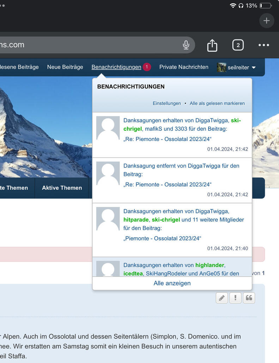The width and height of the screenshot is (279, 363).
Task: Click Alle als gelesen markieren
Action: [x=217, y=103]
